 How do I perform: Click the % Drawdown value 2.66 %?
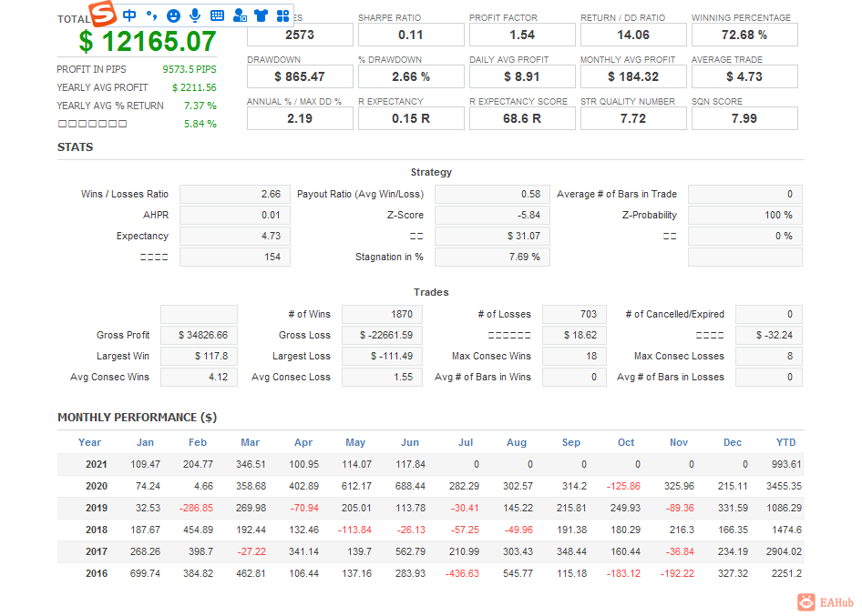411,76
